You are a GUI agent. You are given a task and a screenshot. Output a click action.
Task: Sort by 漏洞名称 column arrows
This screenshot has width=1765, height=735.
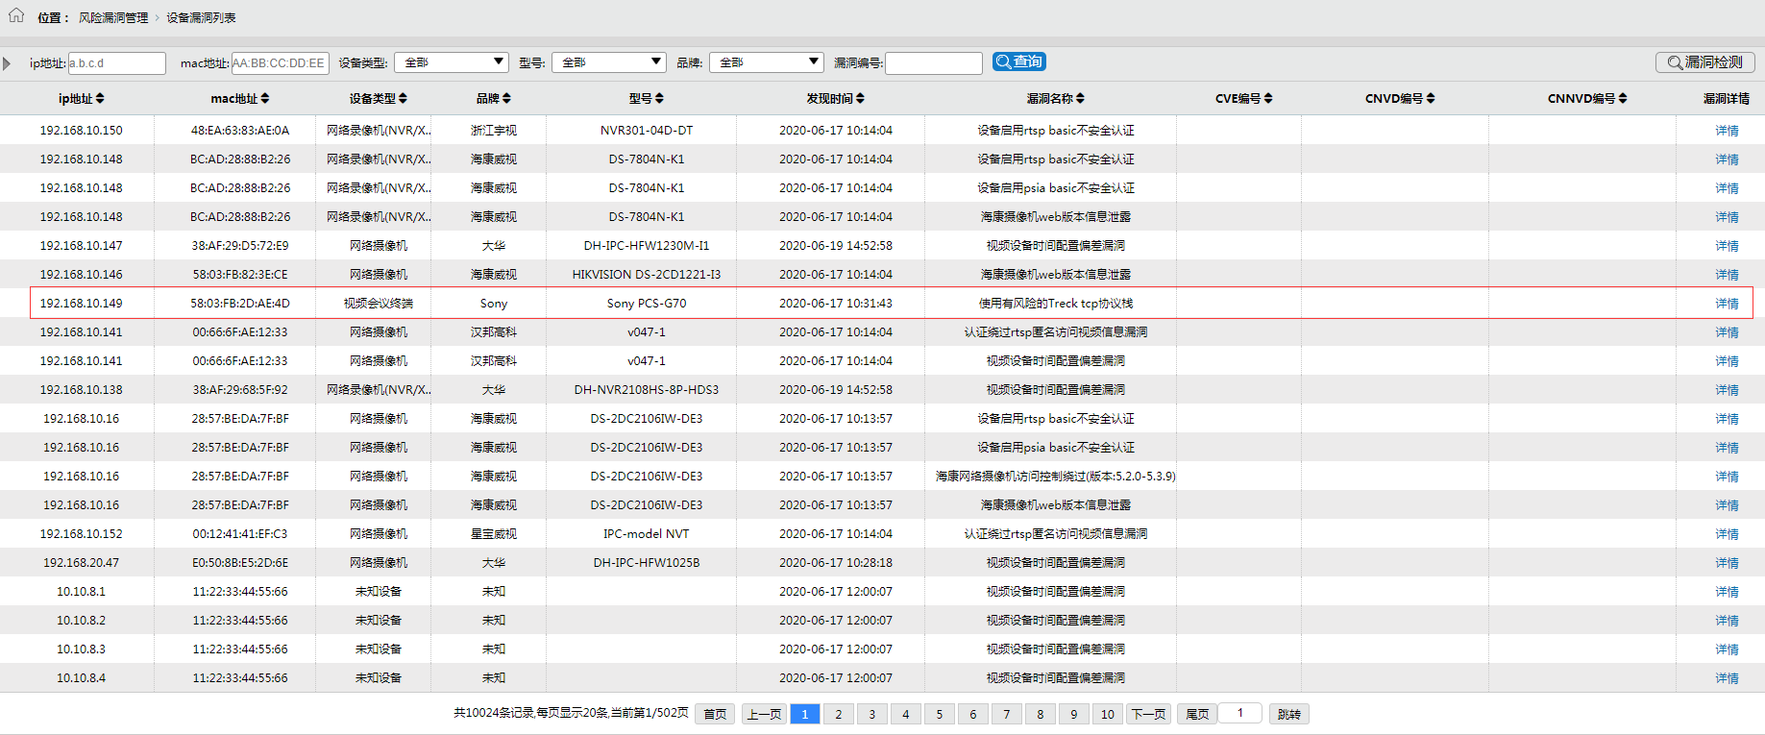[1080, 99]
